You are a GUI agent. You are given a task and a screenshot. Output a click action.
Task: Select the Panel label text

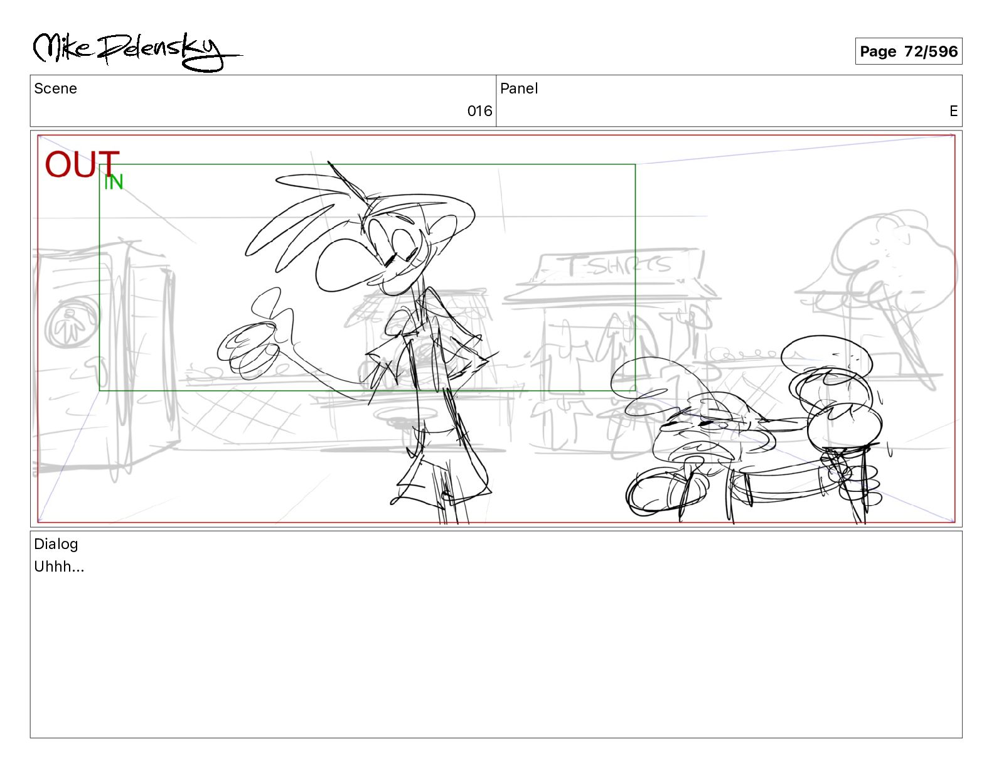click(x=519, y=88)
